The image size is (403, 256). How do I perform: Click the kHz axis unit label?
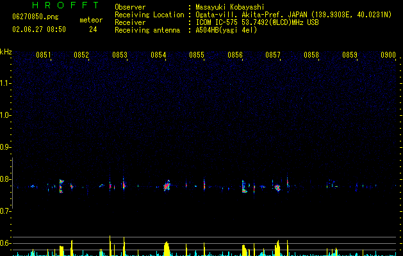[x=6, y=52]
